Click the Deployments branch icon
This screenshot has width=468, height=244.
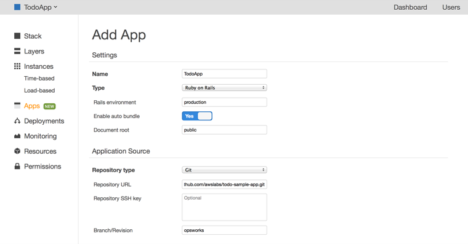17,120
